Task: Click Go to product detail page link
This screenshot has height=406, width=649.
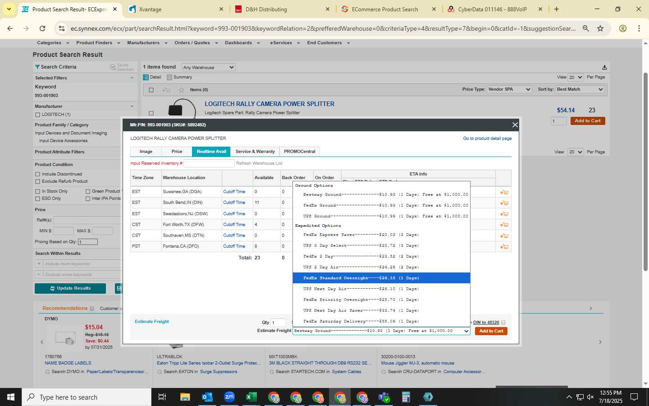Action: (x=487, y=138)
